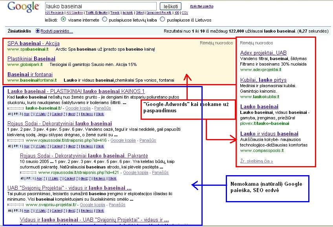The height and width of the screenshot is (227, 333).
Task: Click Panašūs for straipsnis.php?id=416 result
Action: coord(148,140)
